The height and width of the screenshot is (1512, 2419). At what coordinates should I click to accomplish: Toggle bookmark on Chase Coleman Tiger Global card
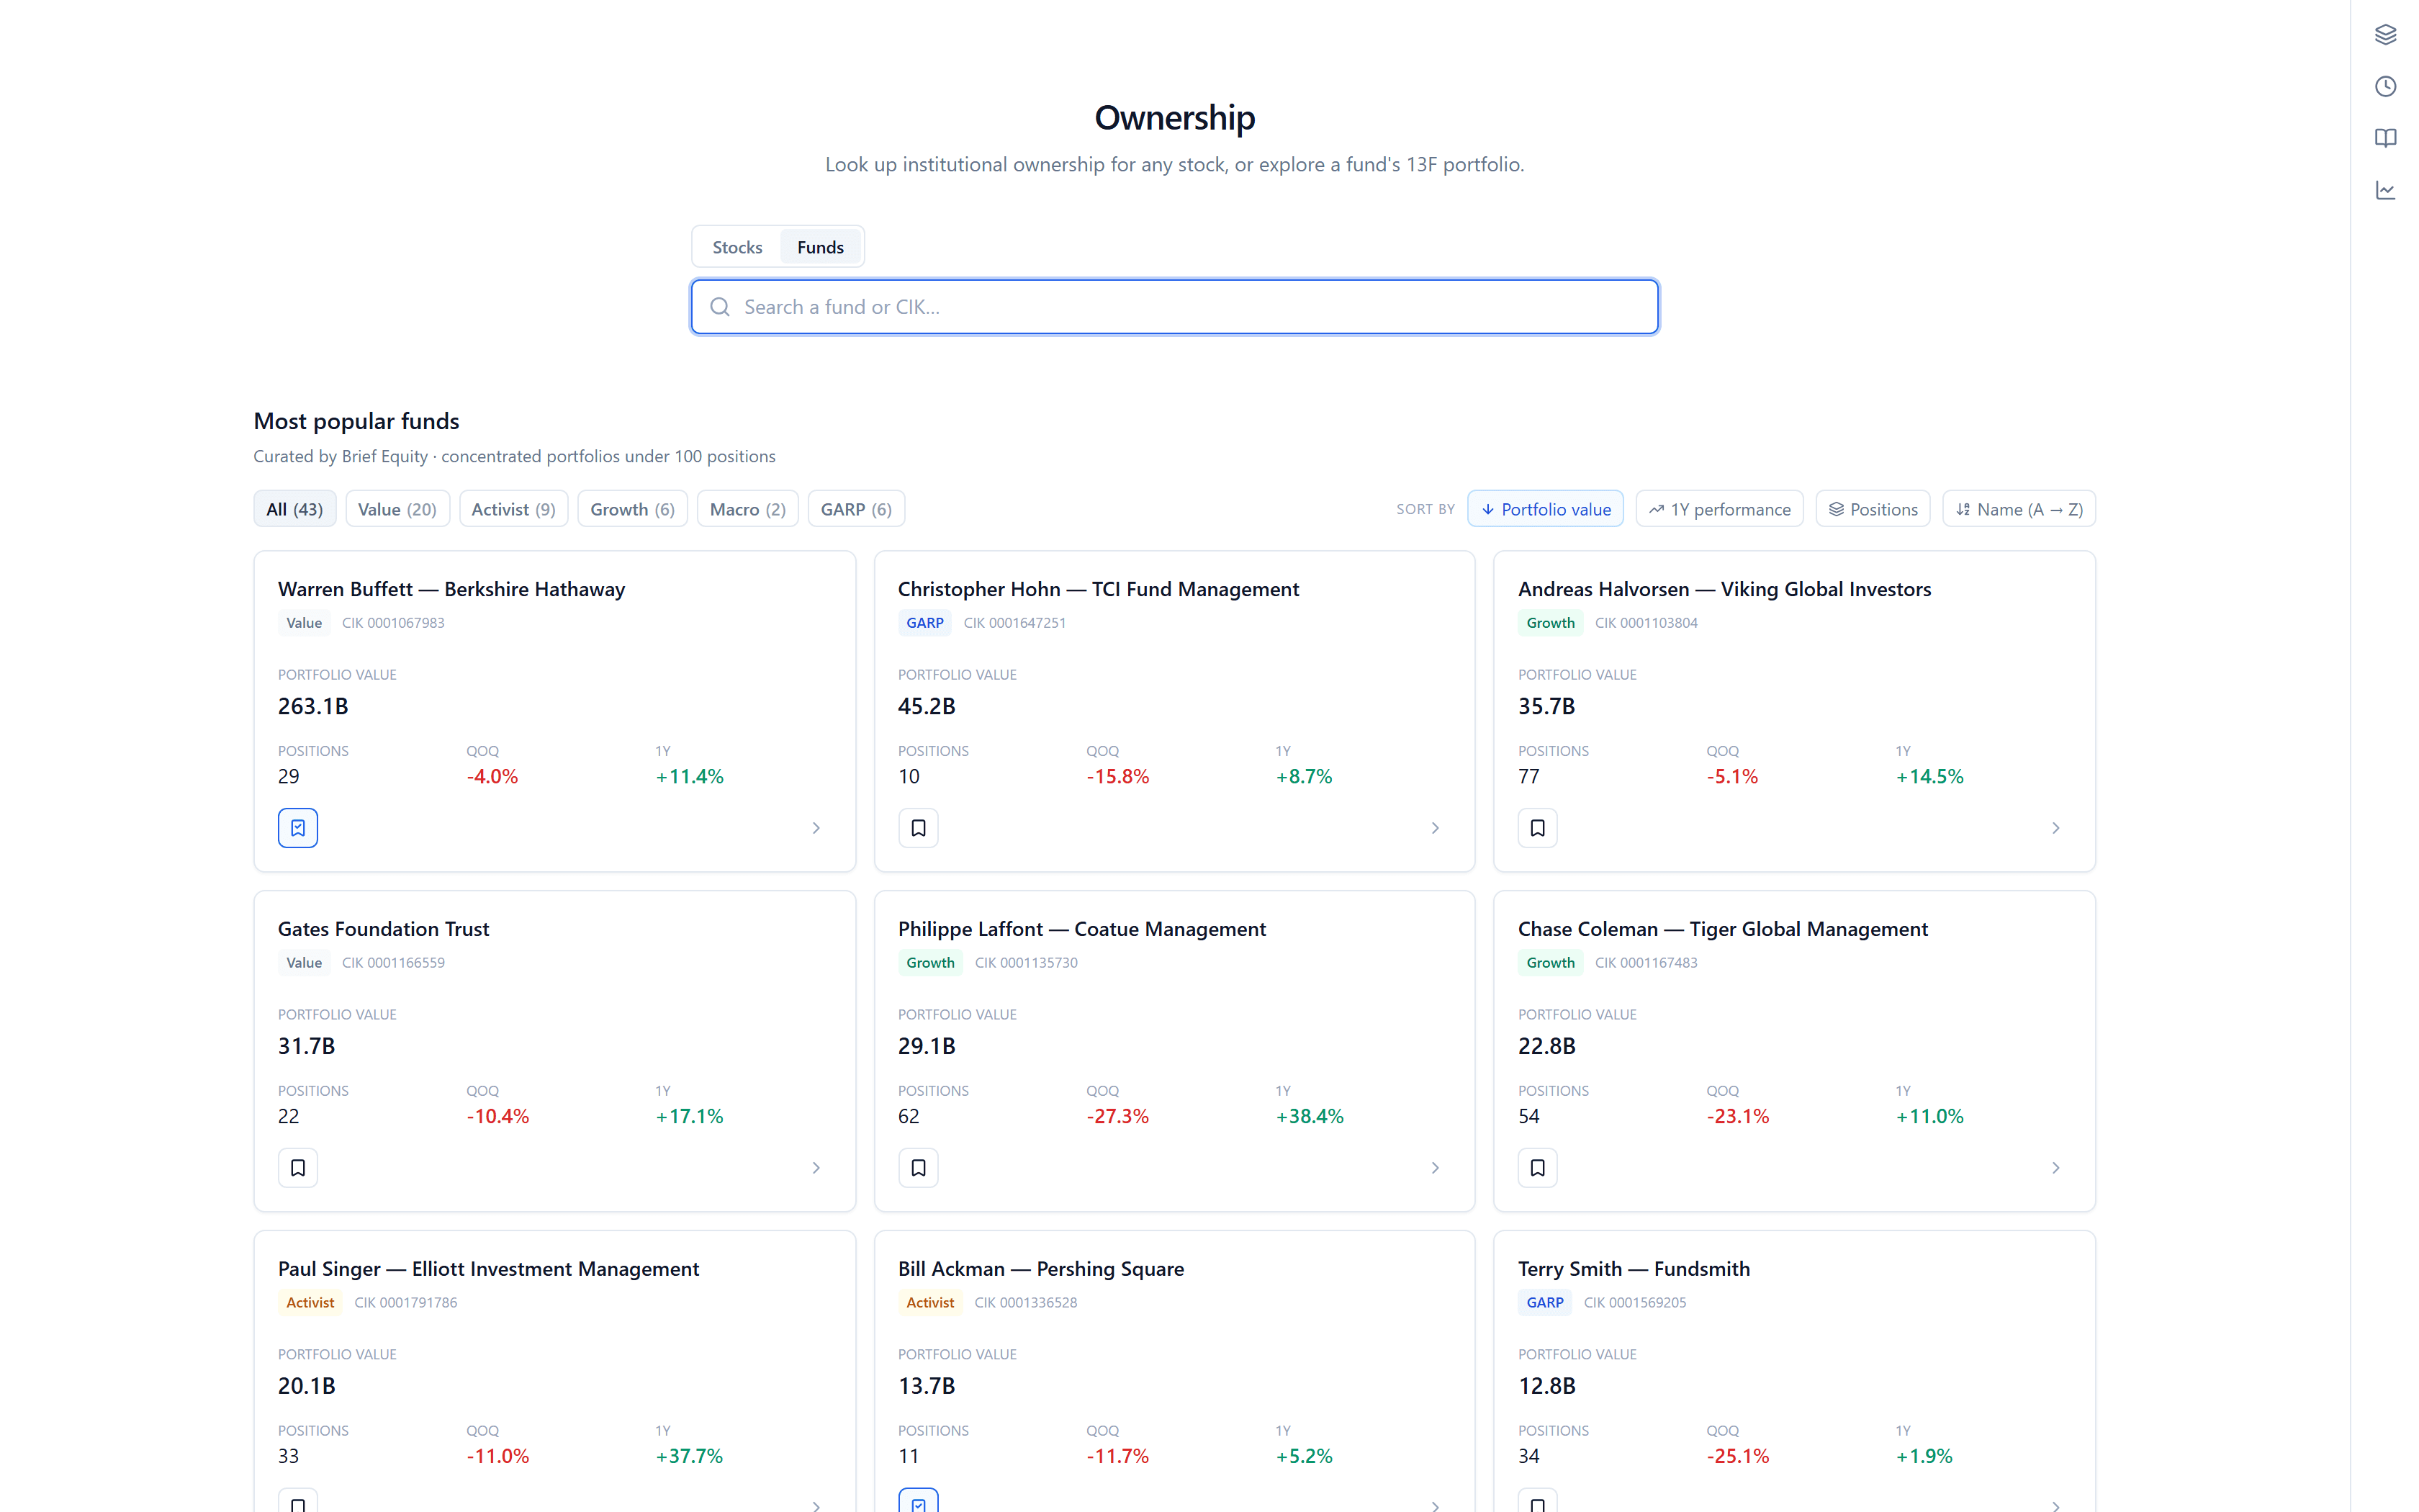(1537, 1168)
